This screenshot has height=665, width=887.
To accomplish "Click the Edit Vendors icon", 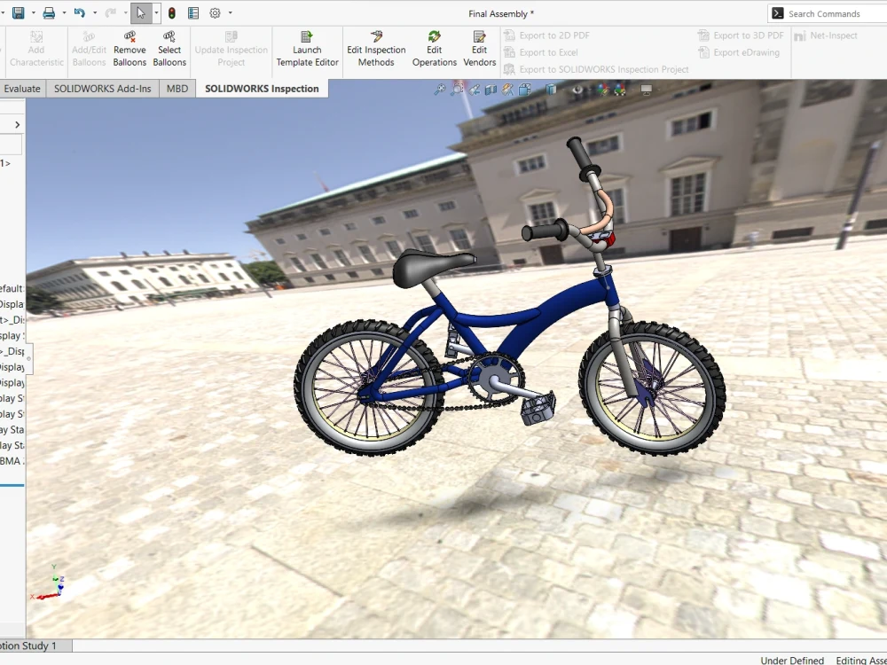I will 479,49.
